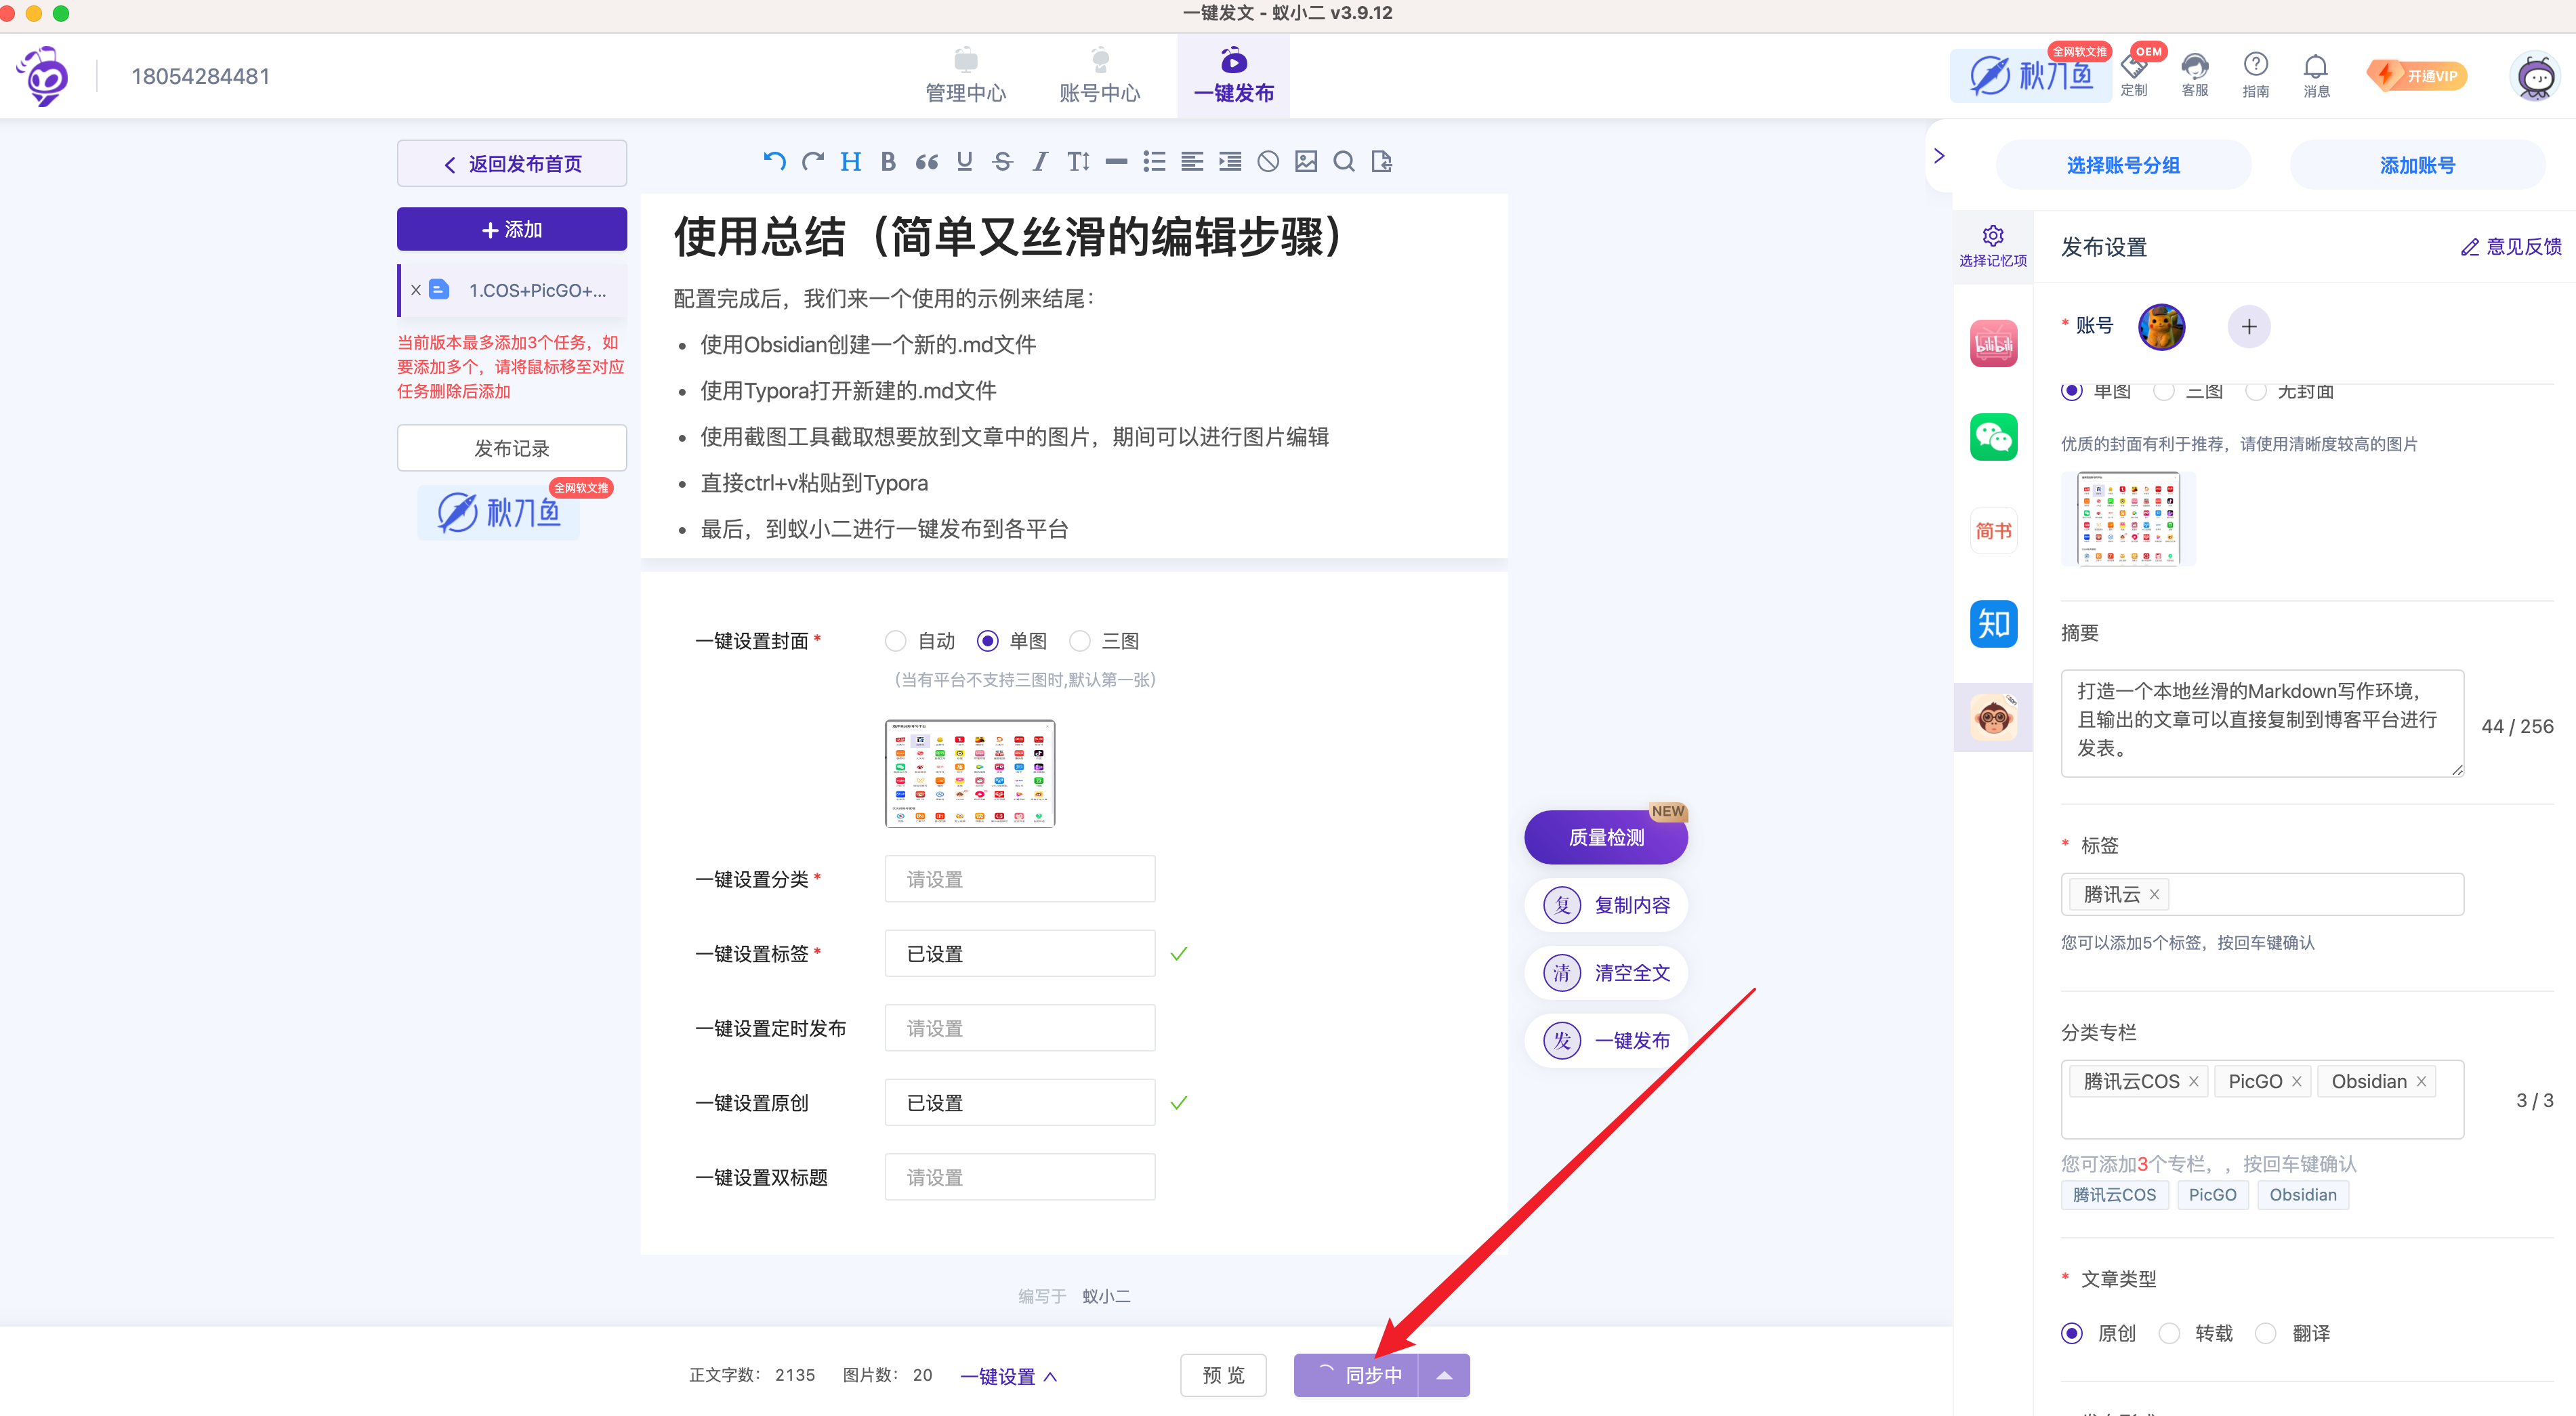Viewport: 2576px width, 1416px height.
Task: Insert an image using the picture icon
Action: (1306, 161)
